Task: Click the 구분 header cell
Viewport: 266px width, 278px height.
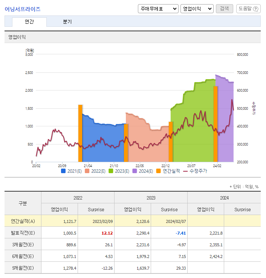Action: coord(23,203)
